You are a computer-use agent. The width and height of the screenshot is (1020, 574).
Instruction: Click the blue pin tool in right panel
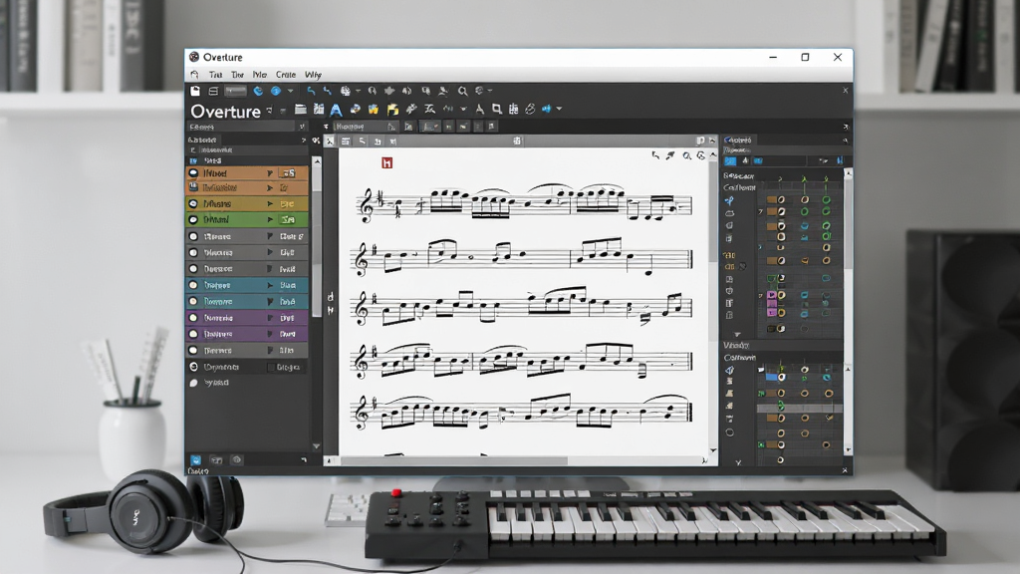tap(729, 201)
